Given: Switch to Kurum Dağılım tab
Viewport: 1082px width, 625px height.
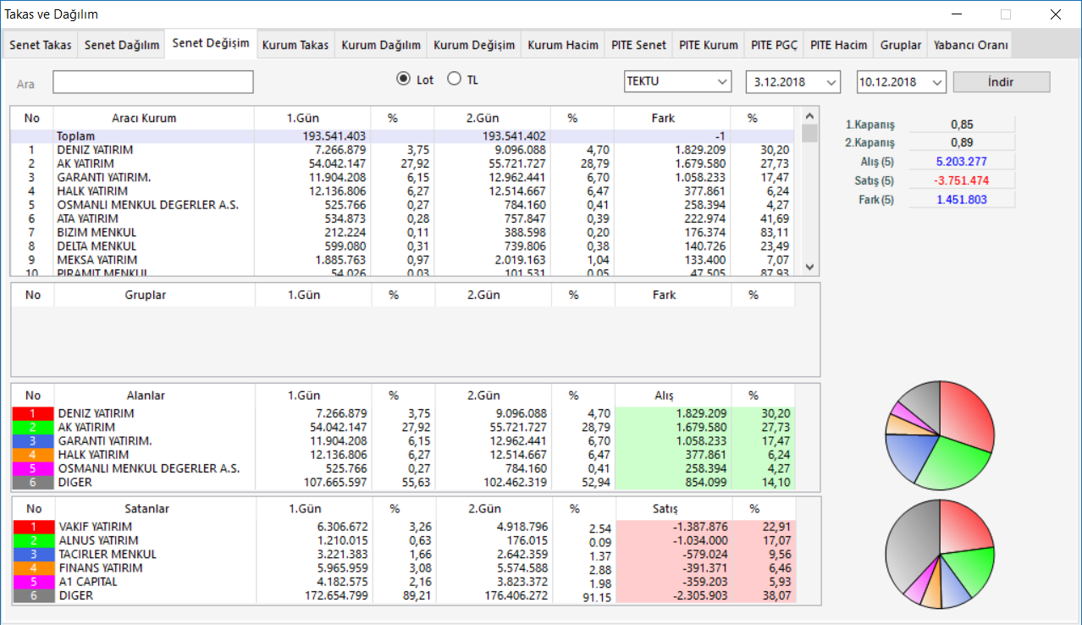Looking at the screenshot, I should pyautogui.click(x=381, y=45).
